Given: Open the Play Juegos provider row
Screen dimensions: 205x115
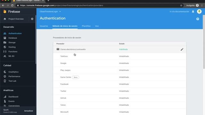Looking at the screenshot, I should coord(119,70).
